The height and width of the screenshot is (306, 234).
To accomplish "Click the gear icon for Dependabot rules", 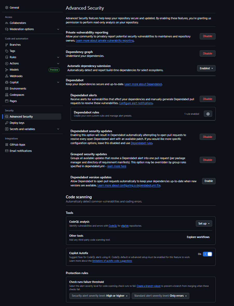I will 208,114.
